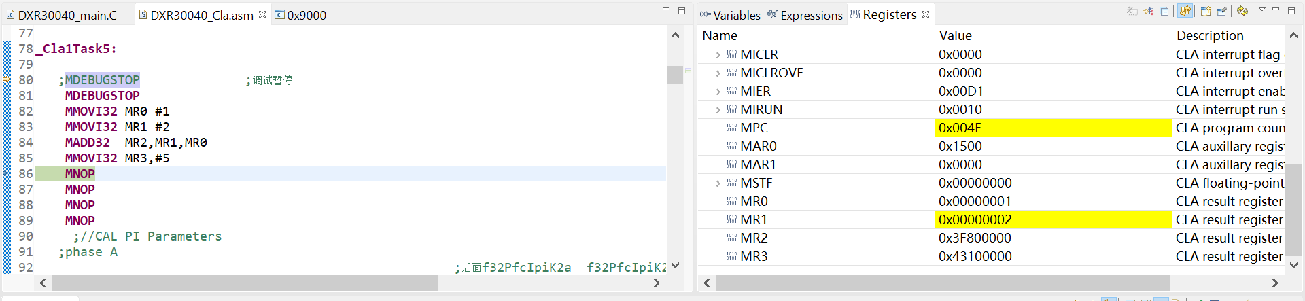1305x301 pixels.
Task: Click the Value column header
Action: coord(955,35)
